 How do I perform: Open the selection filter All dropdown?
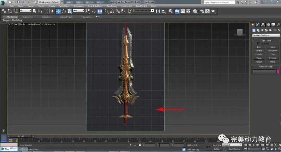[x=25, y=11]
